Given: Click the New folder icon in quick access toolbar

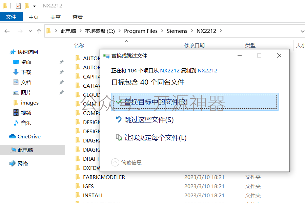Looking at the screenshot, I should tap(27, 6).
